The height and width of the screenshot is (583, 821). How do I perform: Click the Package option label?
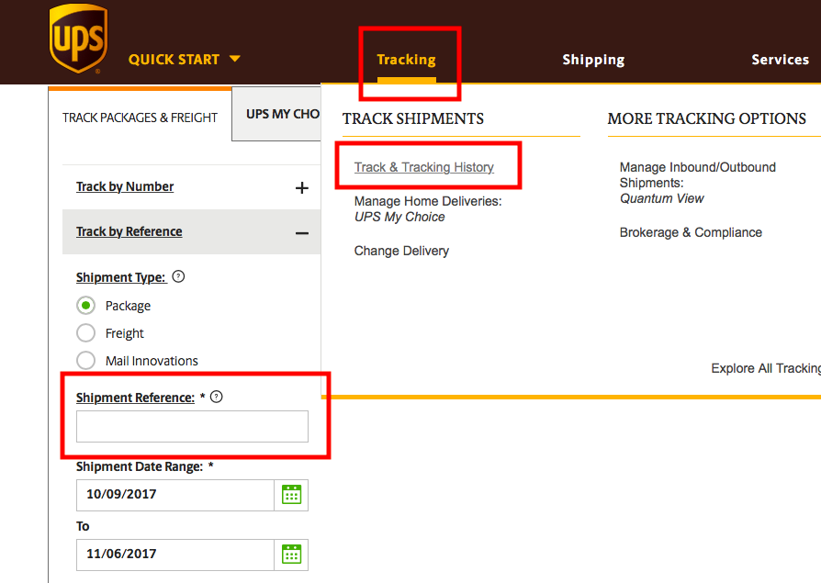click(x=128, y=306)
